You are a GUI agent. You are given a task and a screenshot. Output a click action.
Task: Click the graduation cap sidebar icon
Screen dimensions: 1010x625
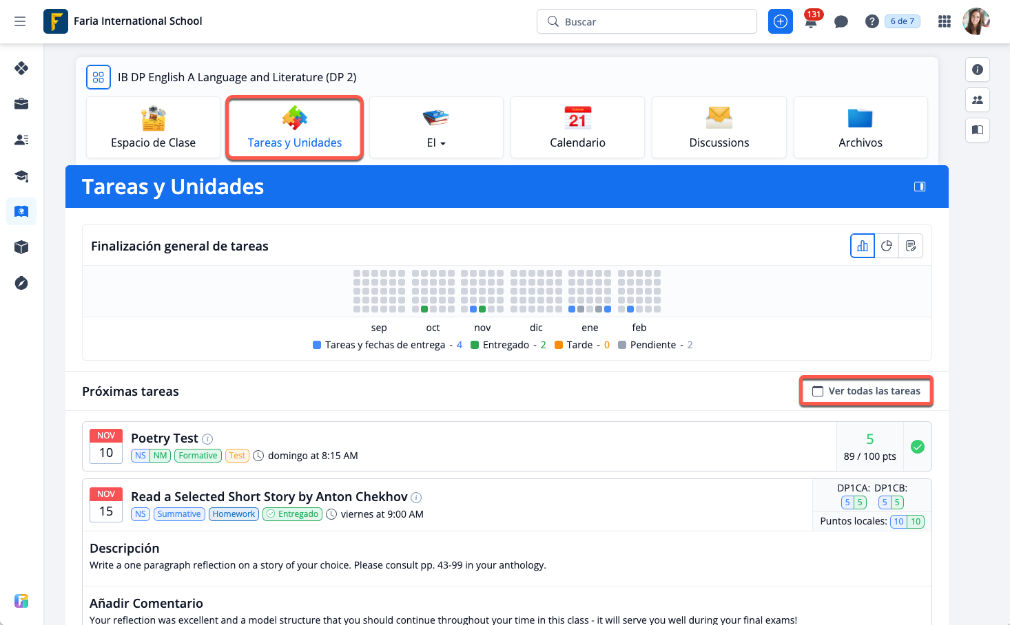pyautogui.click(x=21, y=176)
